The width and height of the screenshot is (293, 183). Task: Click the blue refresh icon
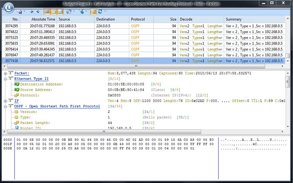[100, 12]
